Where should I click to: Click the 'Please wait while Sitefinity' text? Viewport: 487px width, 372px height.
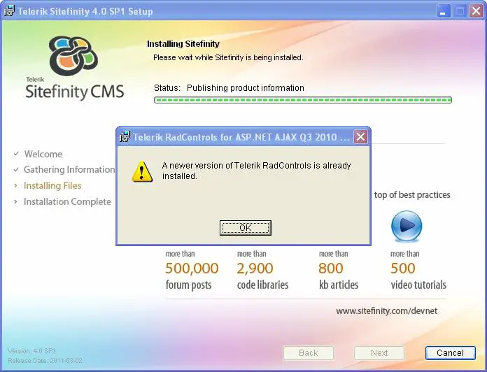228,57
